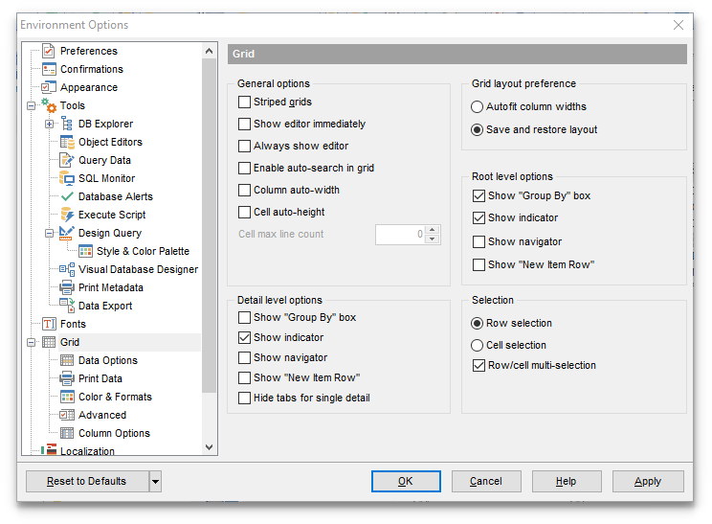The image size is (712, 524).
Task: Click the Print Data printer icon
Action: point(67,378)
